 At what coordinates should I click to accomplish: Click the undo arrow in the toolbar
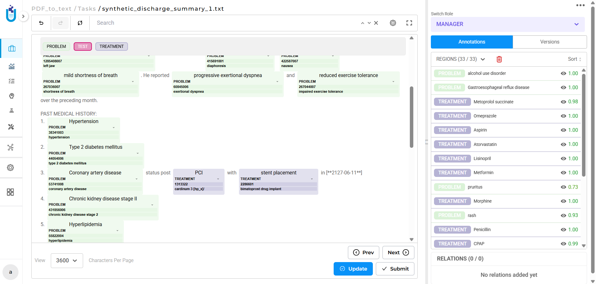pos(41,23)
